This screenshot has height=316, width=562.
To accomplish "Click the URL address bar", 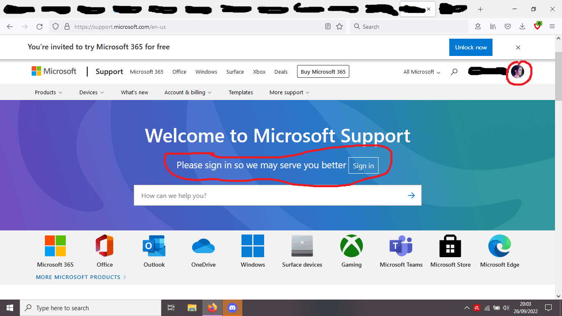I will click(197, 27).
